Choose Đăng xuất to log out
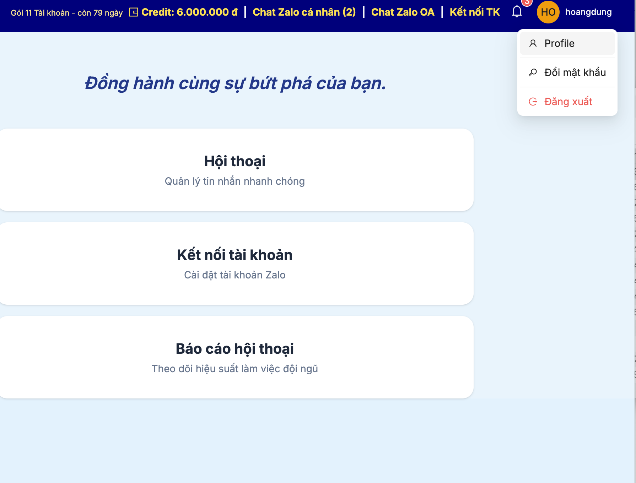This screenshot has height=483, width=636. [567, 102]
